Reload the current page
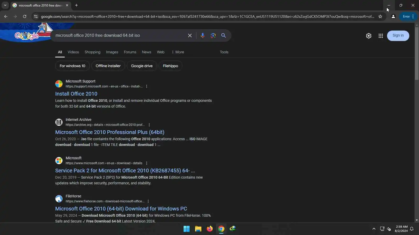 coord(25,16)
